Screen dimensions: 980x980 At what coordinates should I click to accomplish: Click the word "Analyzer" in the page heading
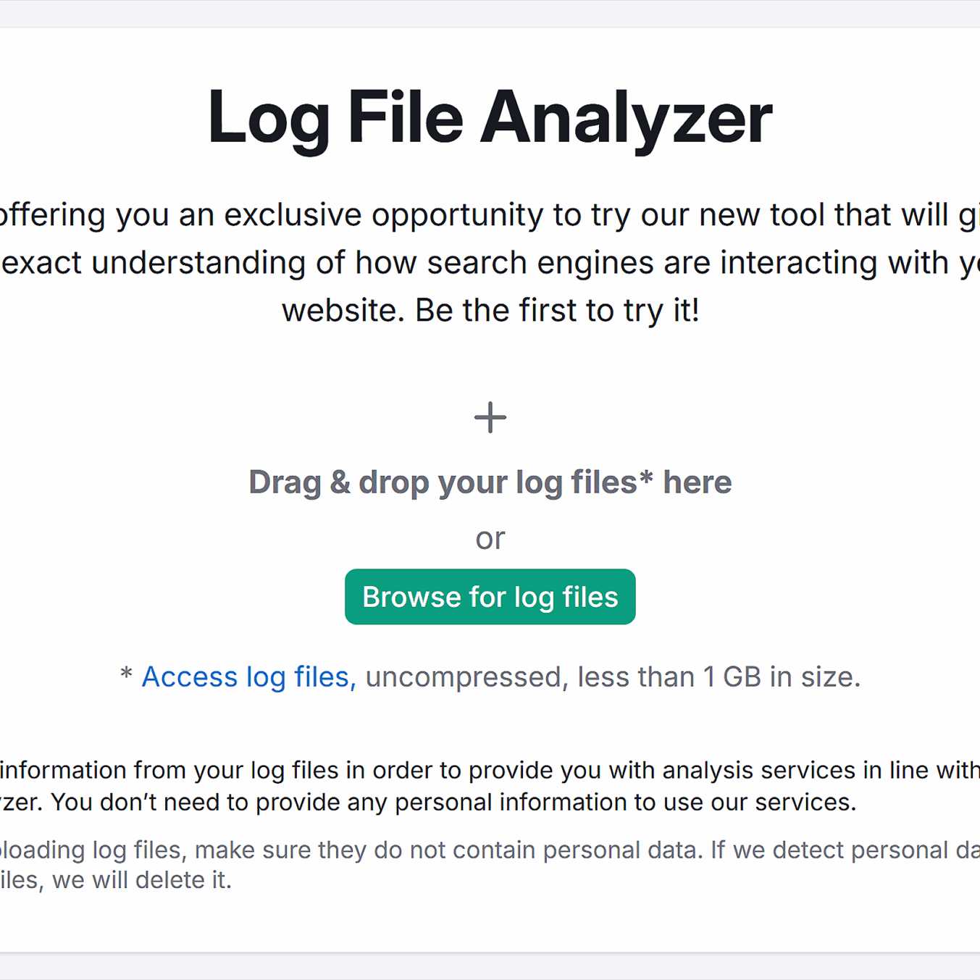pyautogui.click(x=627, y=117)
